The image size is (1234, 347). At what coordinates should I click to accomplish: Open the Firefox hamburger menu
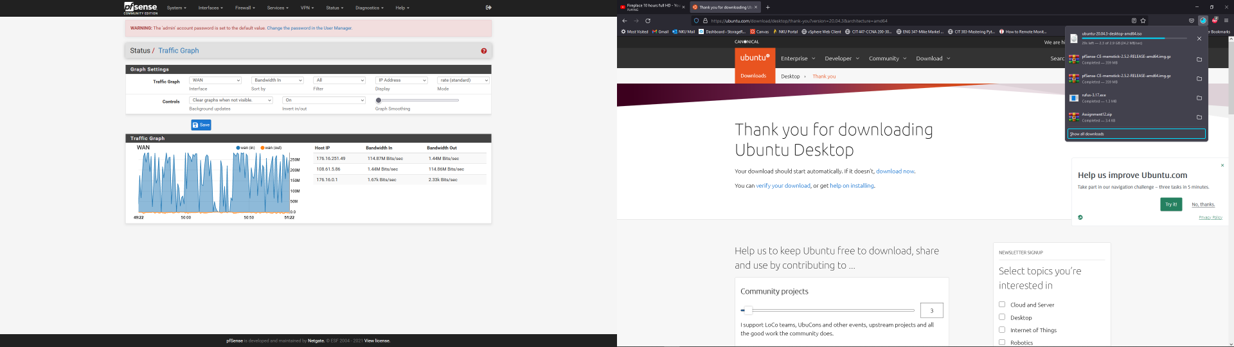click(1226, 21)
